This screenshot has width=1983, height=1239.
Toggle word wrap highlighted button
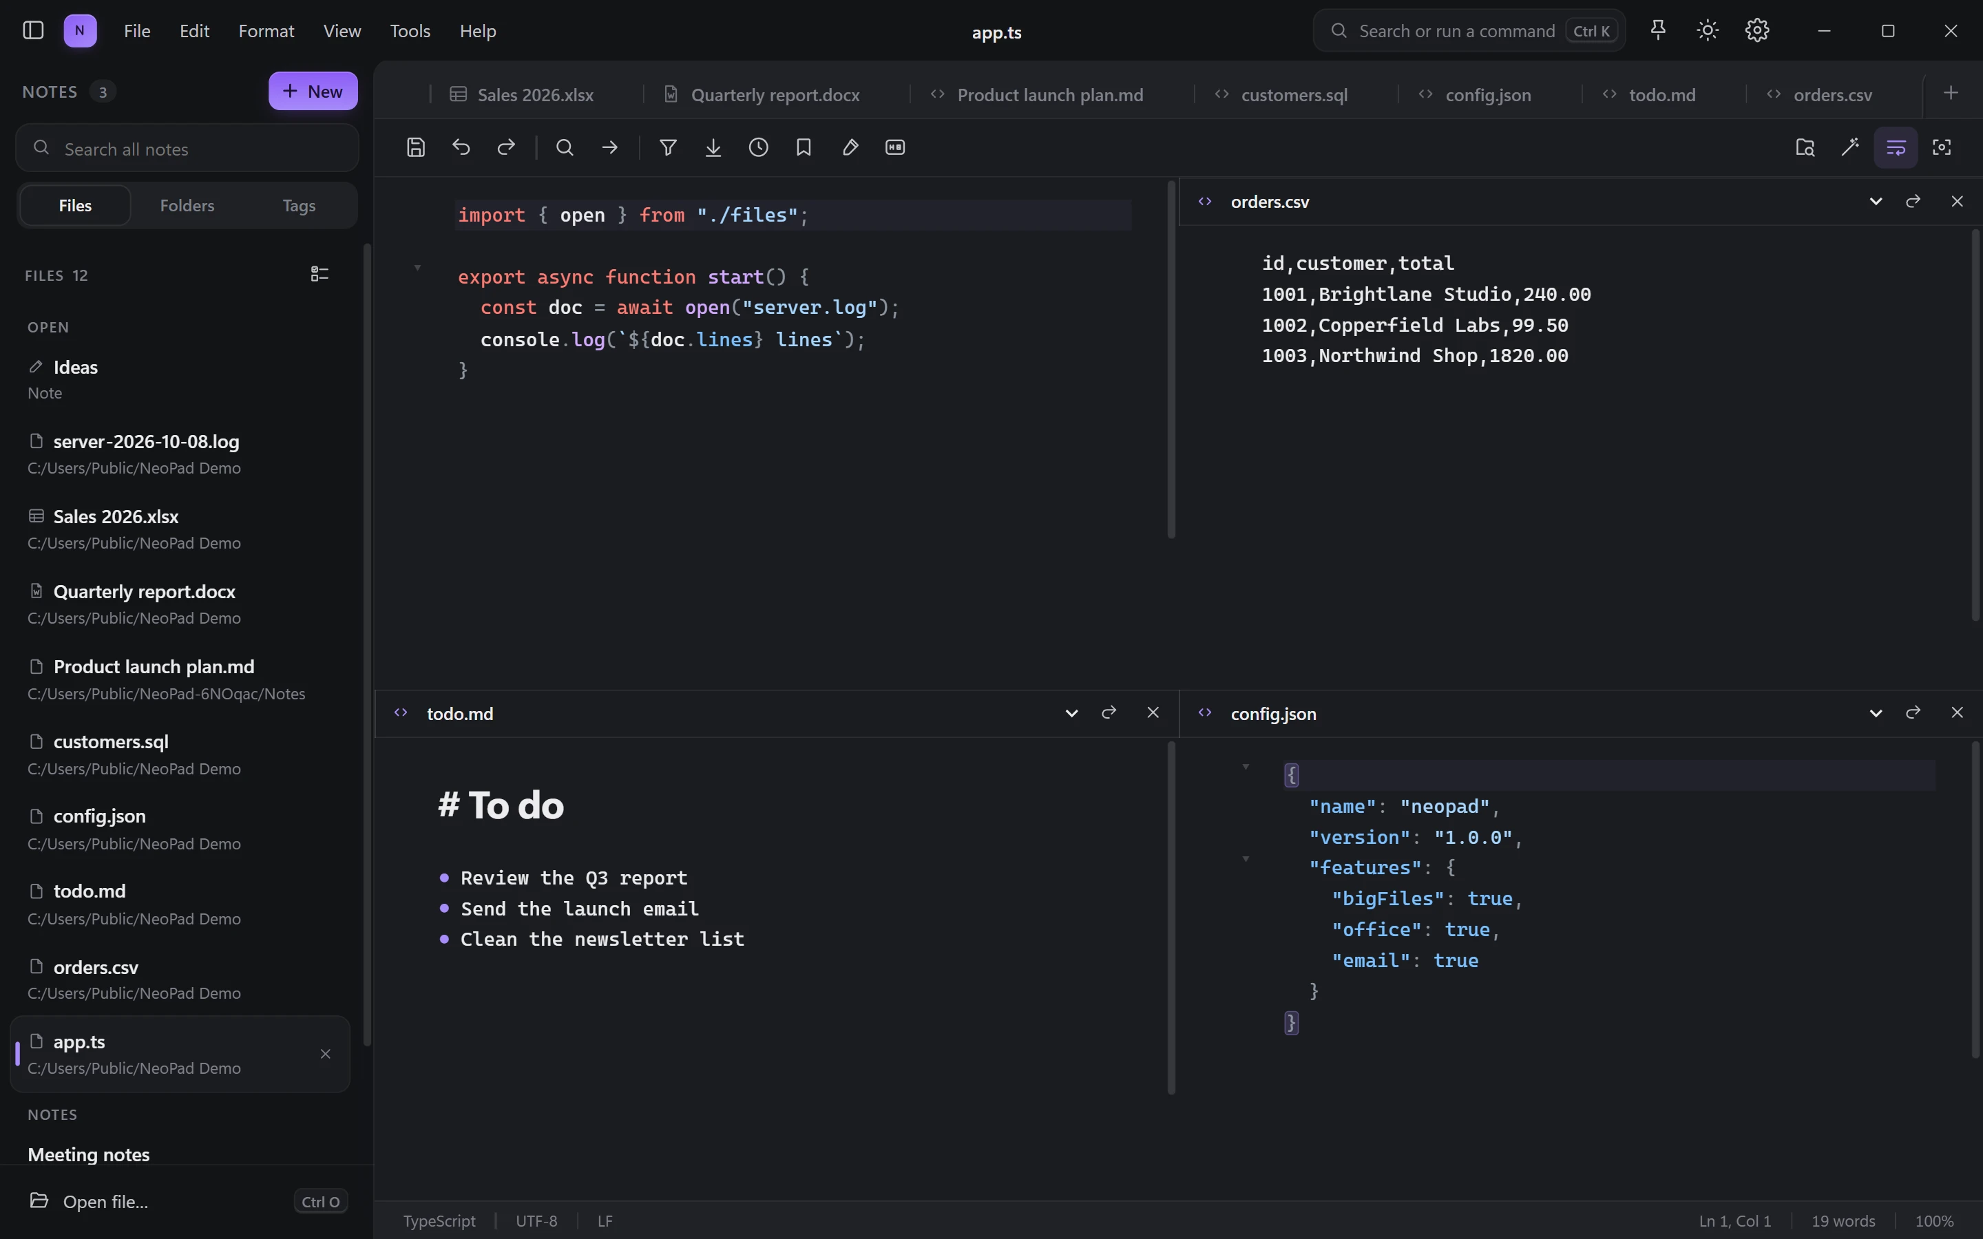(1896, 147)
